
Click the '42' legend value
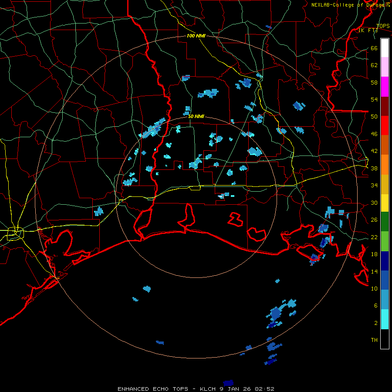374,151
